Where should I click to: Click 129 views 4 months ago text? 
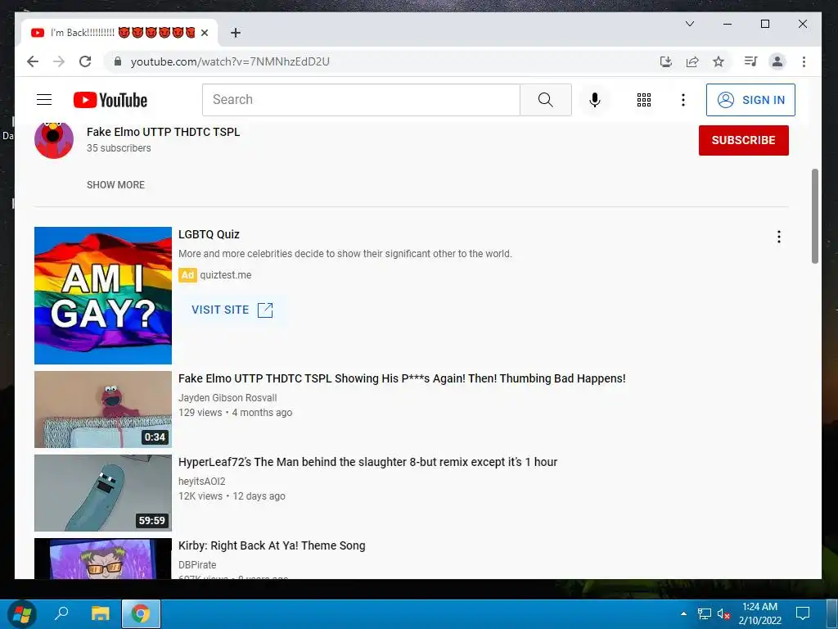235,413
